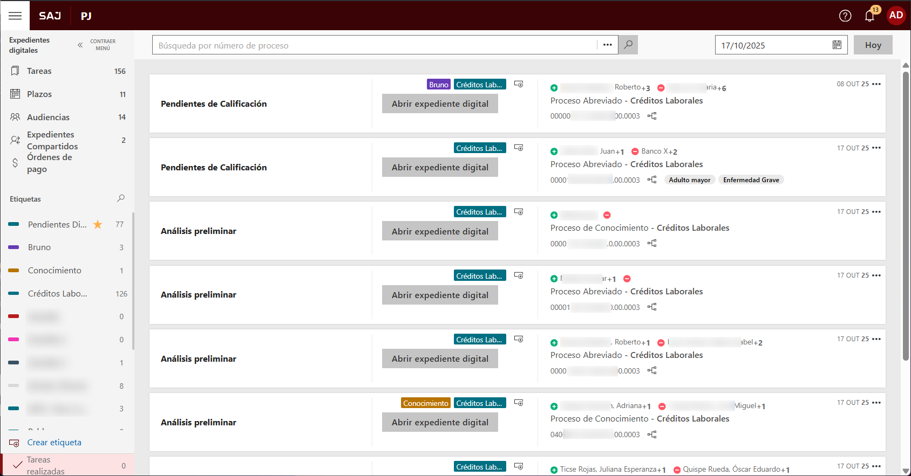911x476 pixels.
Task: Click the Órdenes de pago dollar icon
Action: click(x=15, y=163)
